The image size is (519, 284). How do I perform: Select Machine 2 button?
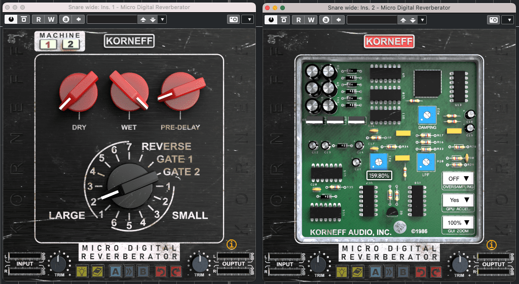coord(70,44)
